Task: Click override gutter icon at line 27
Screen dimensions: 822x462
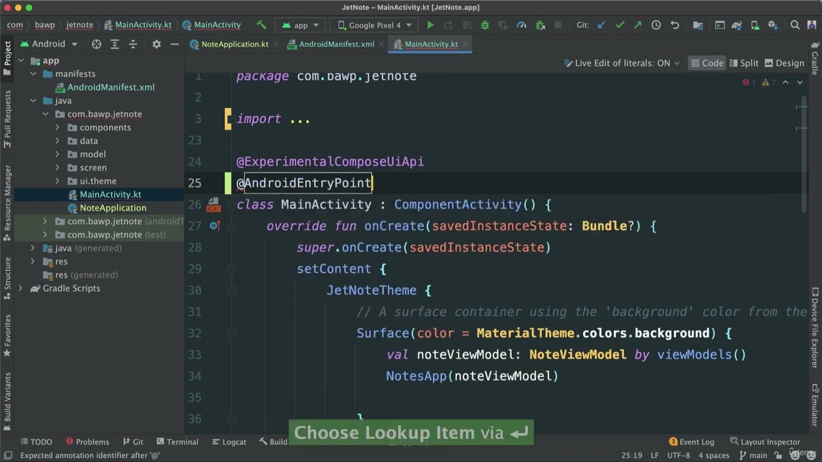Action: (214, 226)
